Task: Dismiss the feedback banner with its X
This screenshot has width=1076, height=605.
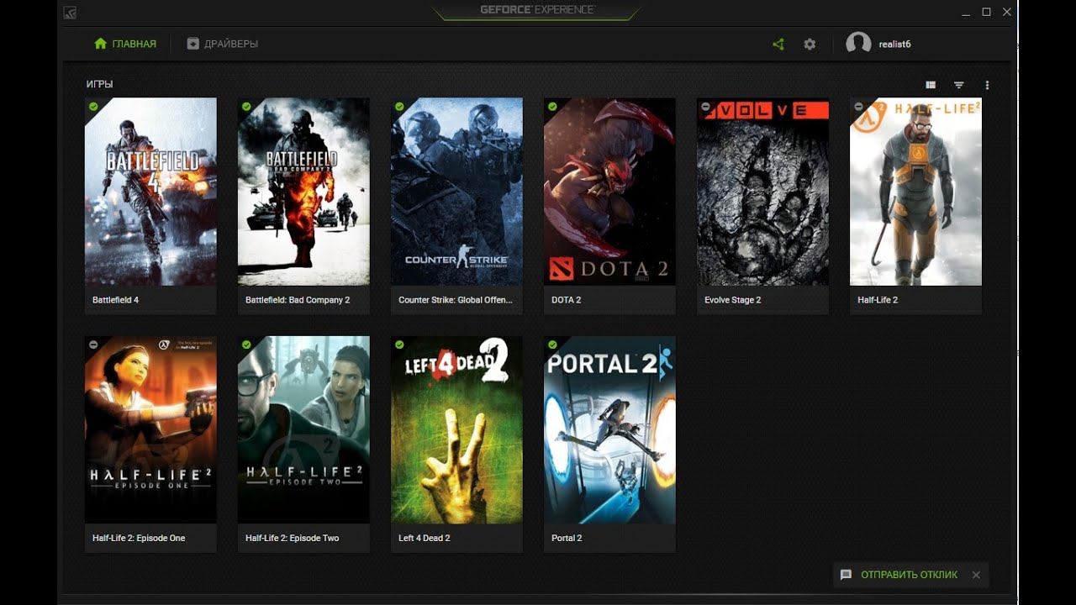Action: pyautogui.click(x=976, y=575)
